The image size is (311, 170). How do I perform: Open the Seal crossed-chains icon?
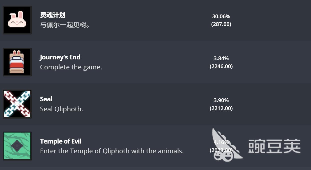[17, 104]
